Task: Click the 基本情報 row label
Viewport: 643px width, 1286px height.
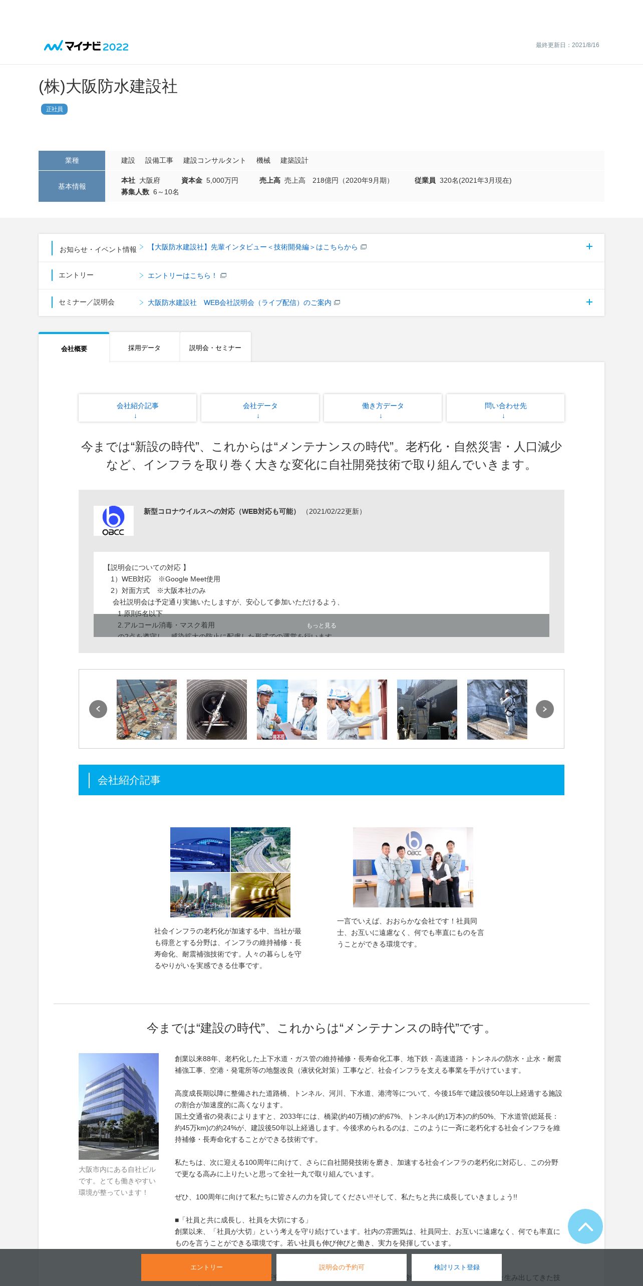Action: (x=72, y=186)
